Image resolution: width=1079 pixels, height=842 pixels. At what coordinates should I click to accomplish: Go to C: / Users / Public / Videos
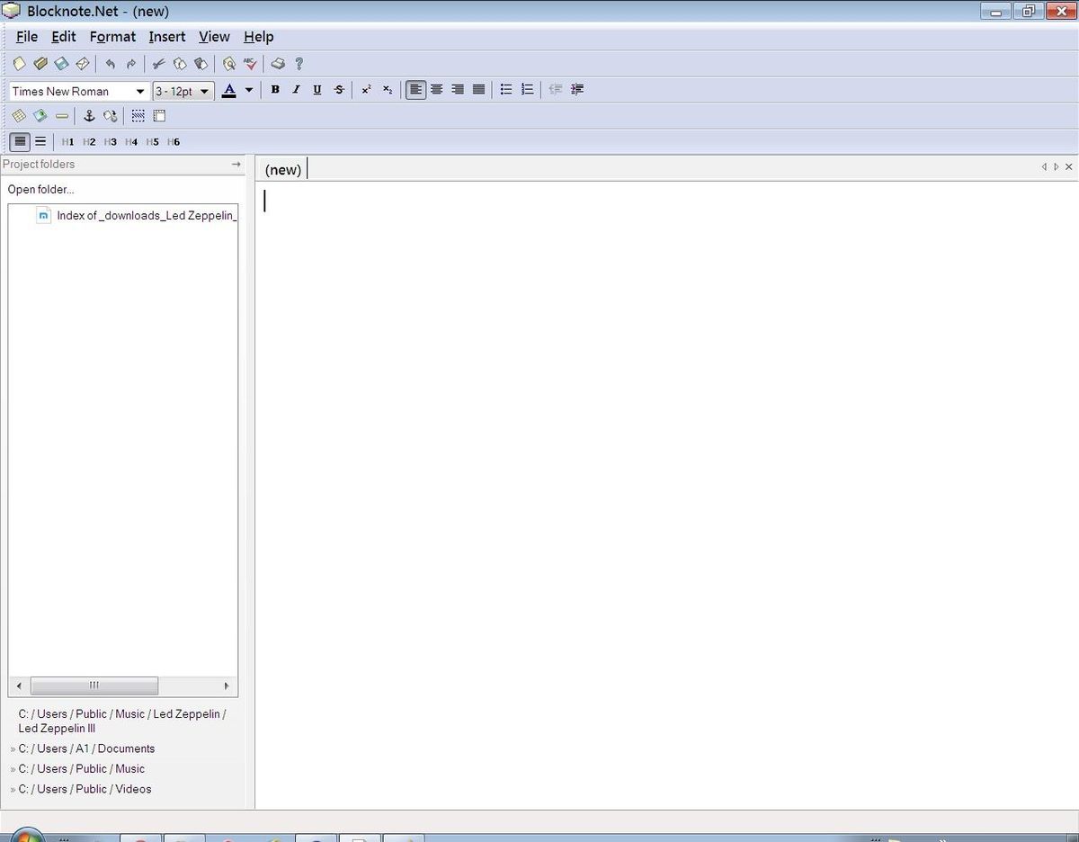tap(85, 789)
